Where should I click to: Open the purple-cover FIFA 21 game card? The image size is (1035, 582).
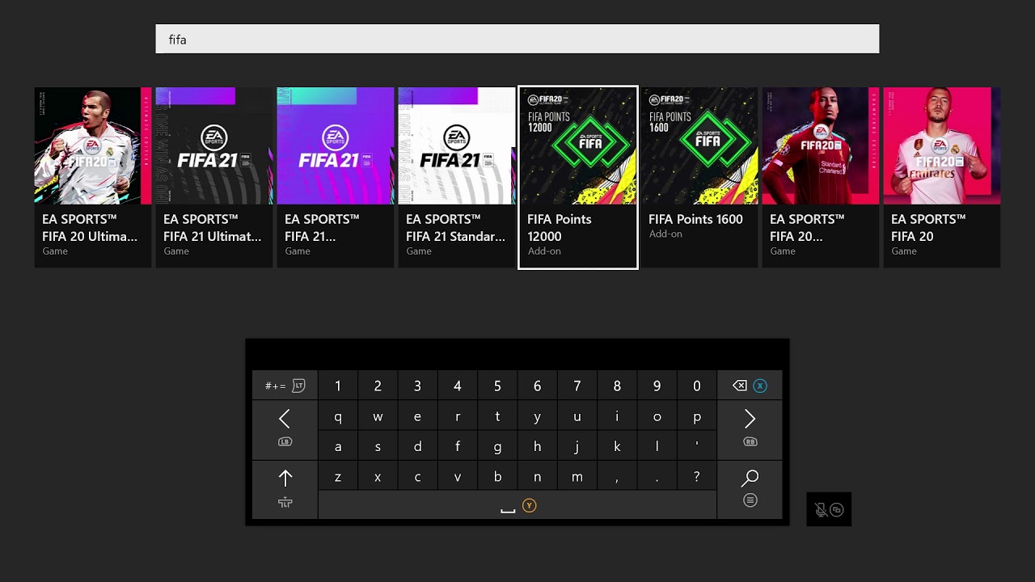pyautogui.click(x=336, y=177)
